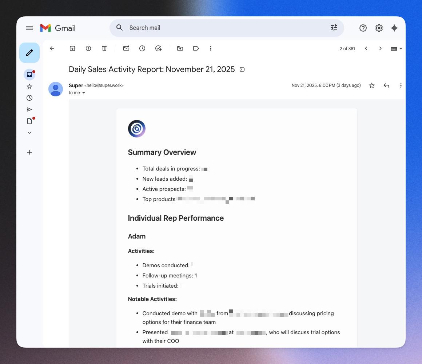Click 'Follow-up meetings: 1' line

click(170, 276)
